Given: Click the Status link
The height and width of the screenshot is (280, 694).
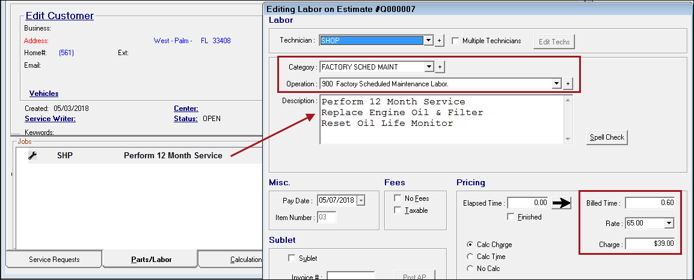Looking at the screenshot, I should (x=185, y=119).
